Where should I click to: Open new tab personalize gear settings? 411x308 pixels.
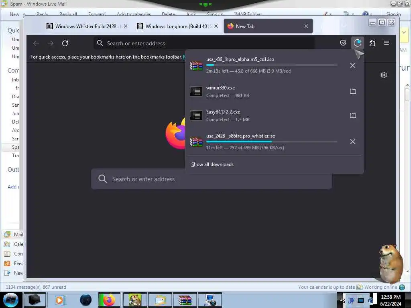[383, 75]
